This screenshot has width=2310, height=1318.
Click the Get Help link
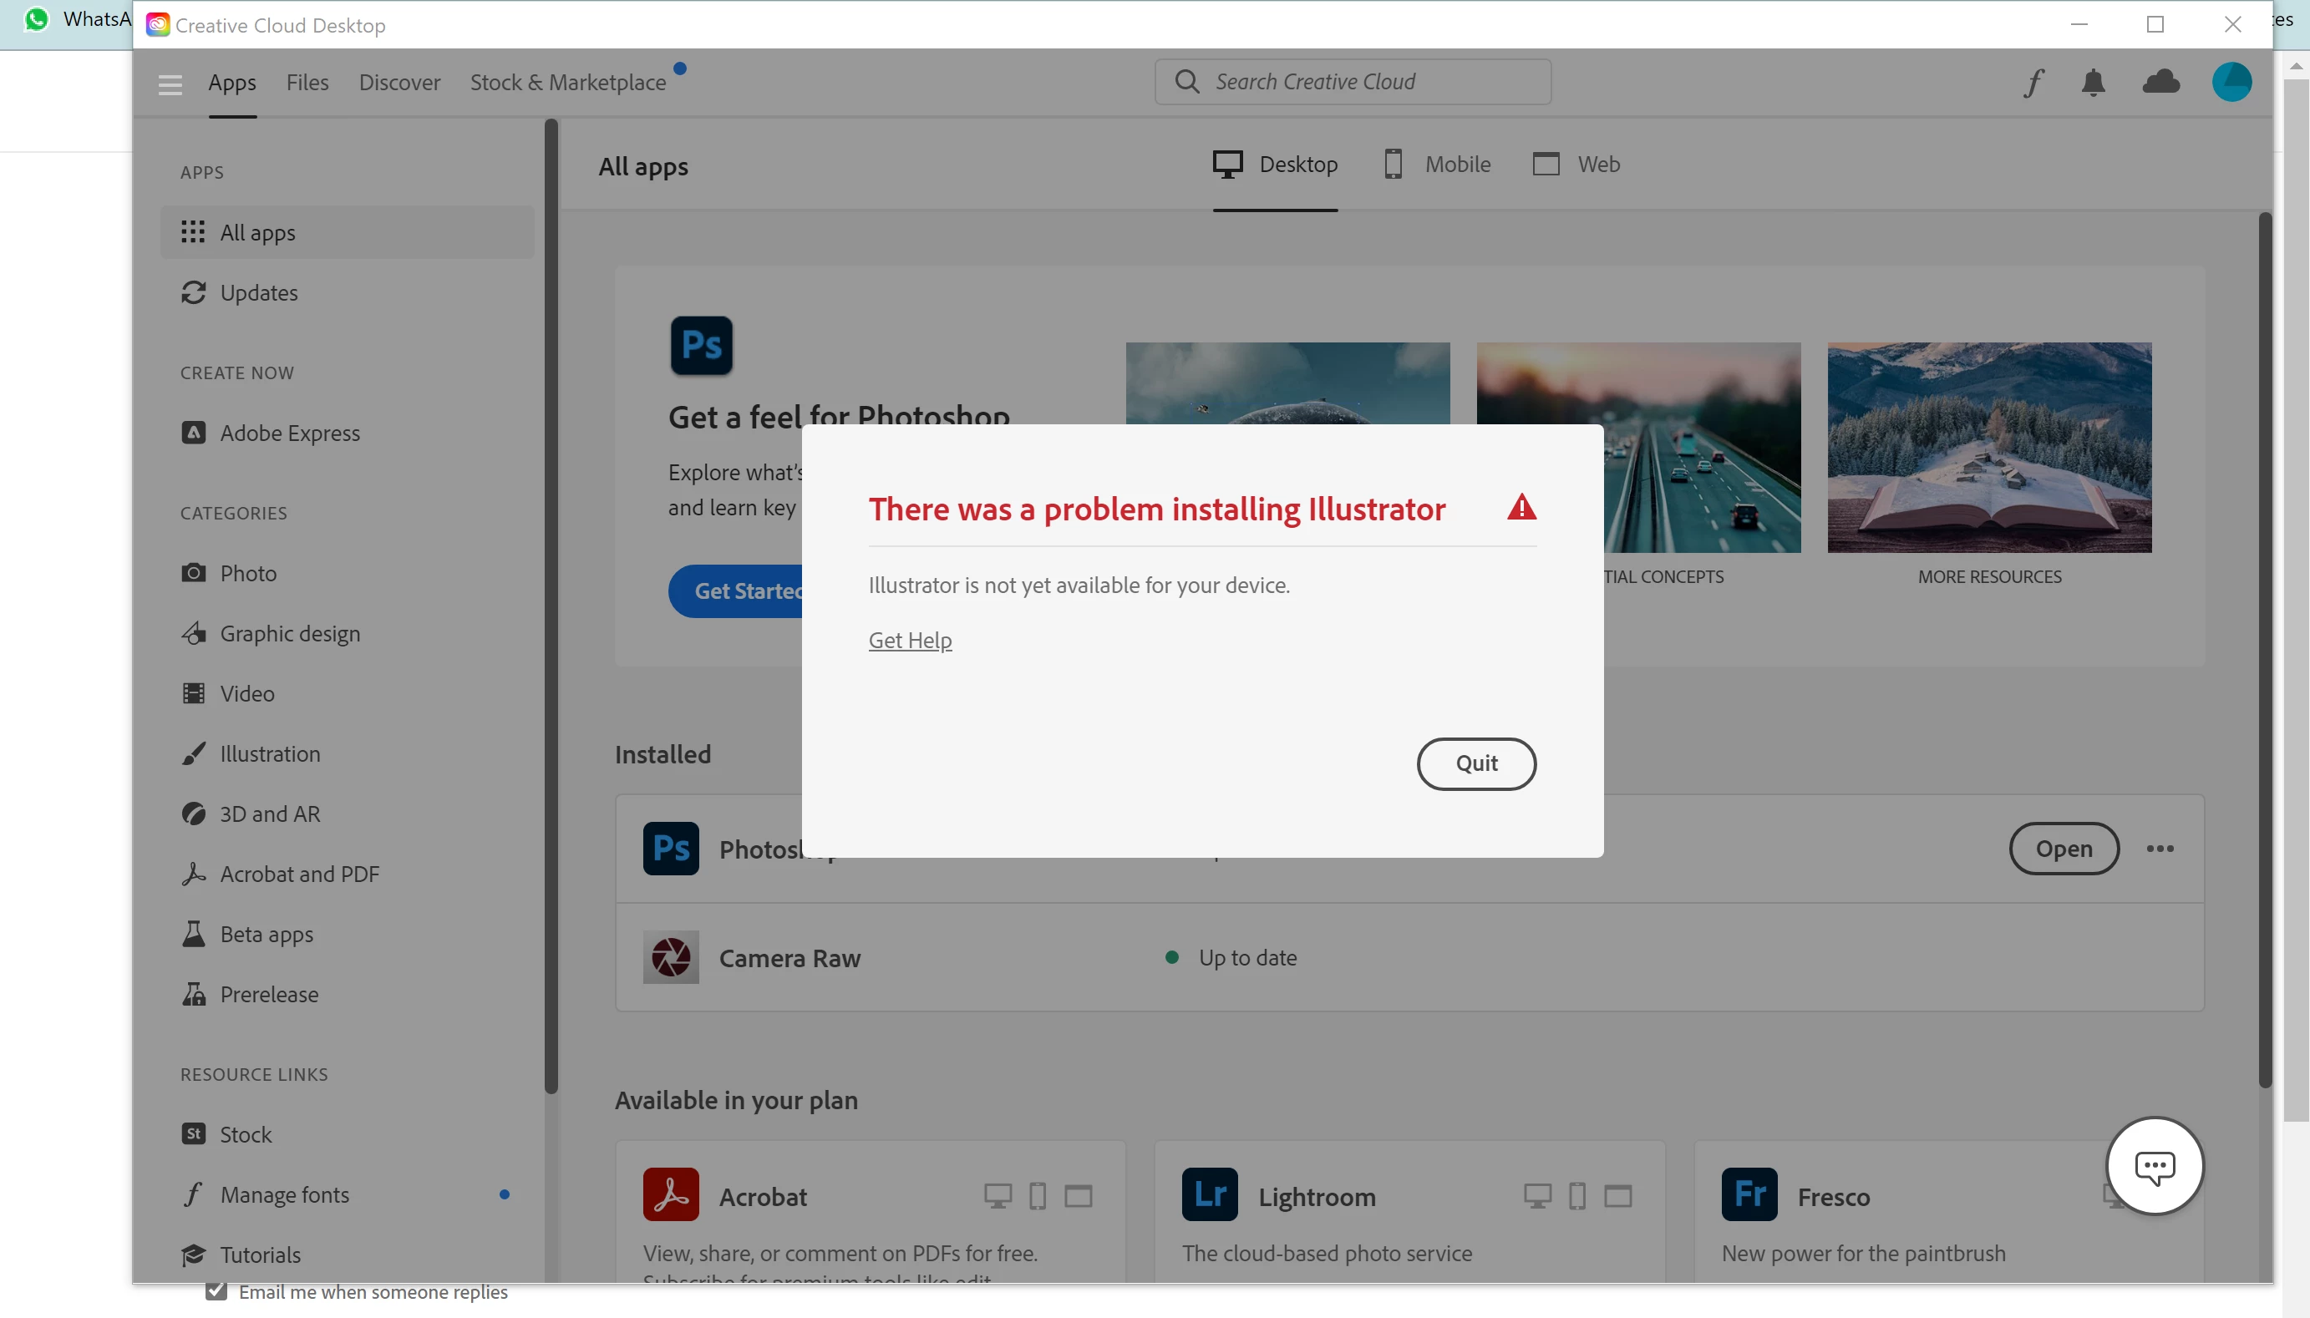tap(910, 640)
